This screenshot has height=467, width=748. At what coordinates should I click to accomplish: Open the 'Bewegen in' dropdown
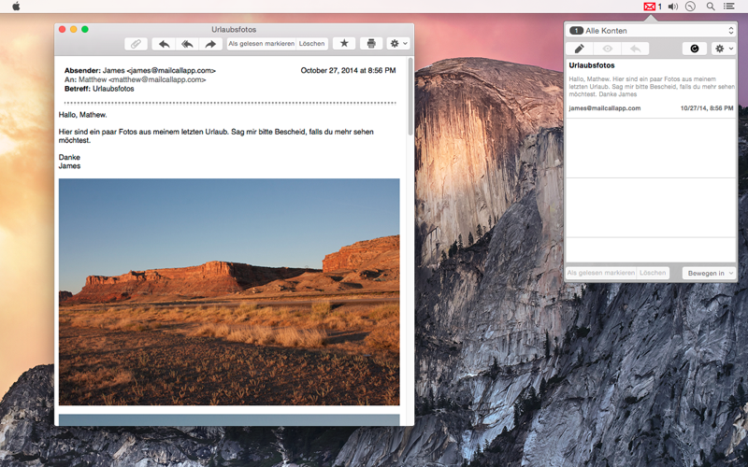tap(710, 273)
